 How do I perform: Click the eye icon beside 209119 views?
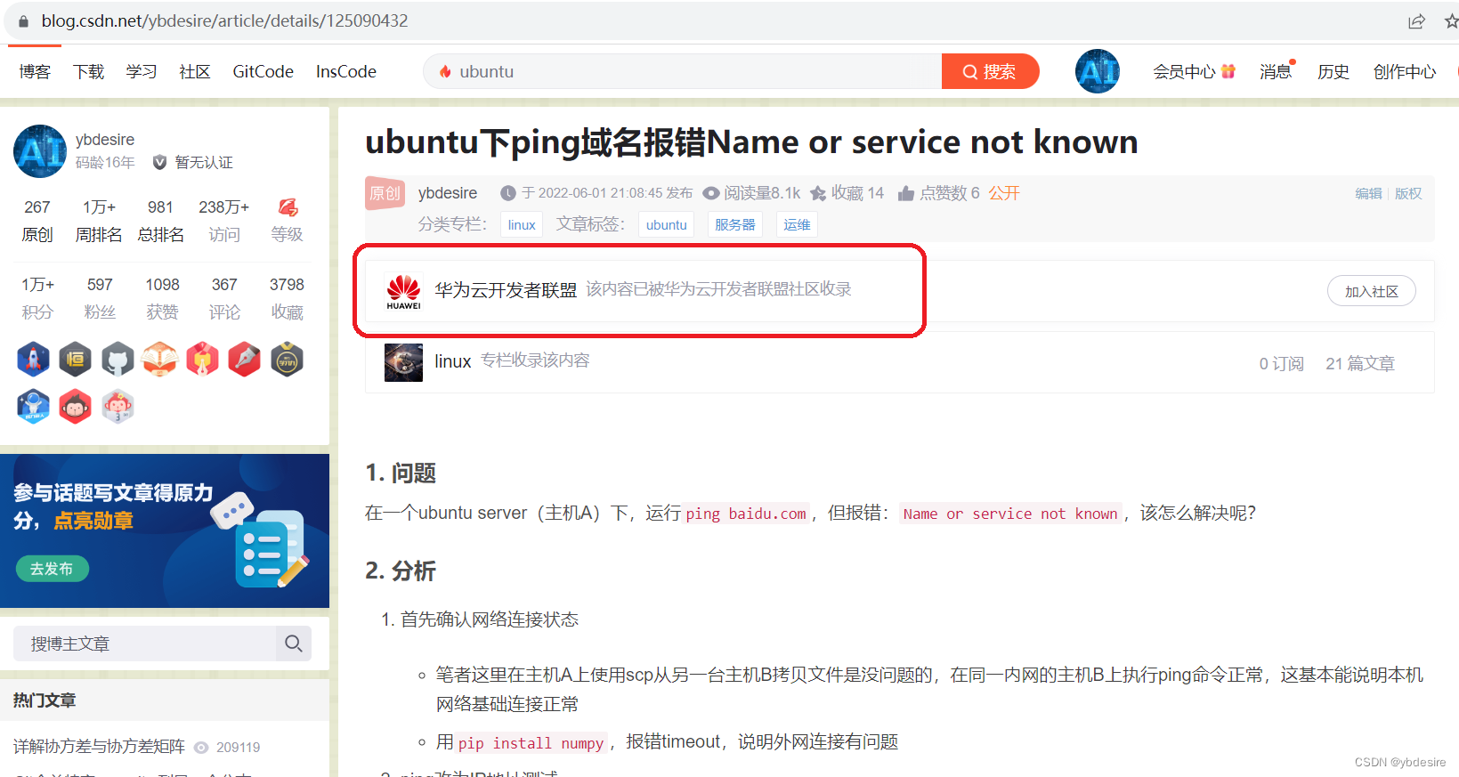click(201, 748)
